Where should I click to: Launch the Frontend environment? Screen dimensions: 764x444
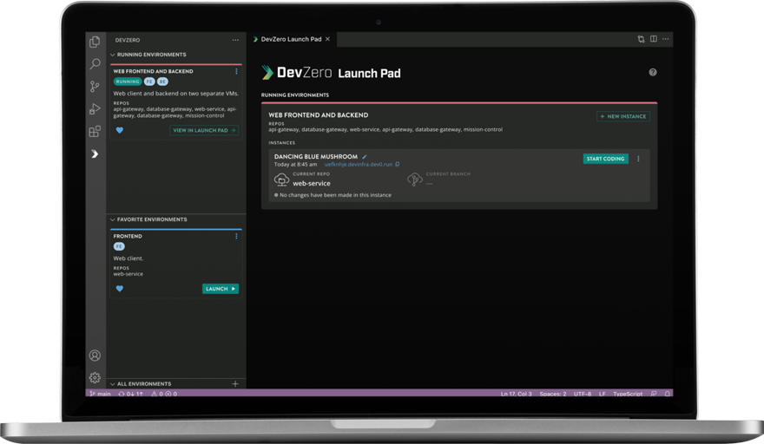tap(221, 289)
